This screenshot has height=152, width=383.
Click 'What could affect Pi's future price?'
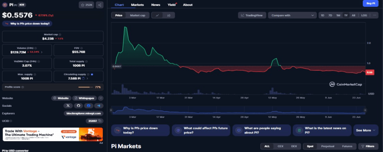[201, 130]
